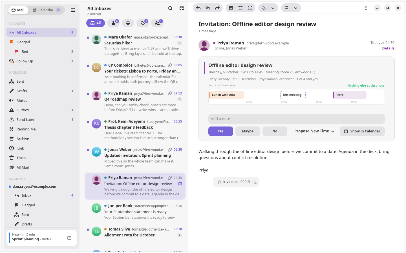
Task: Open the three-dot more options menu
Action: click(x=366, y=8)
